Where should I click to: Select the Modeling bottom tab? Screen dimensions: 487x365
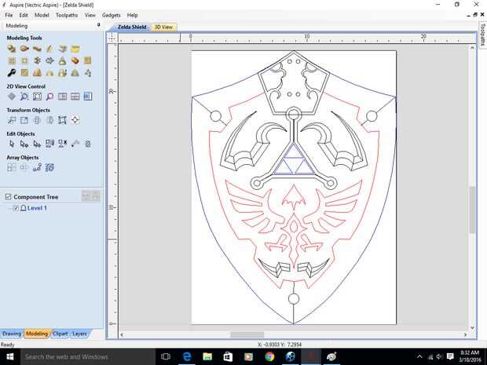(37, 334)
